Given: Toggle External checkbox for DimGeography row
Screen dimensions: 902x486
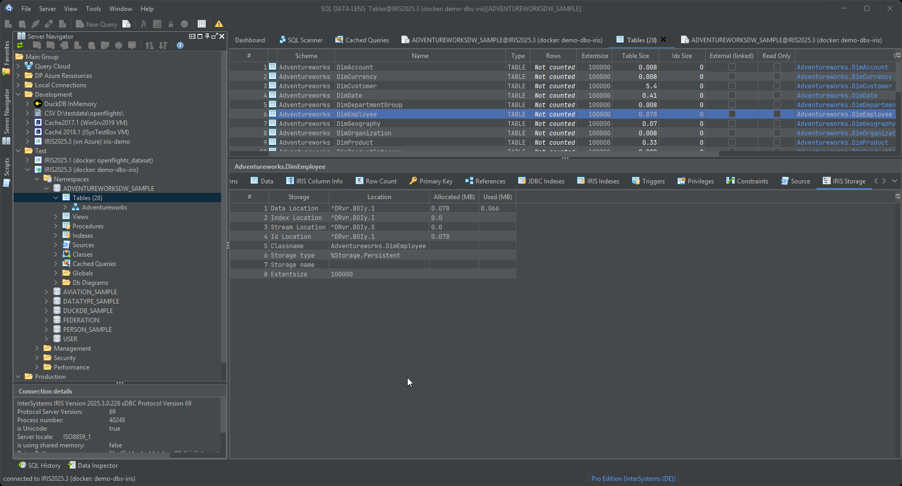Looking at the screenshot, I should point(732,123).
